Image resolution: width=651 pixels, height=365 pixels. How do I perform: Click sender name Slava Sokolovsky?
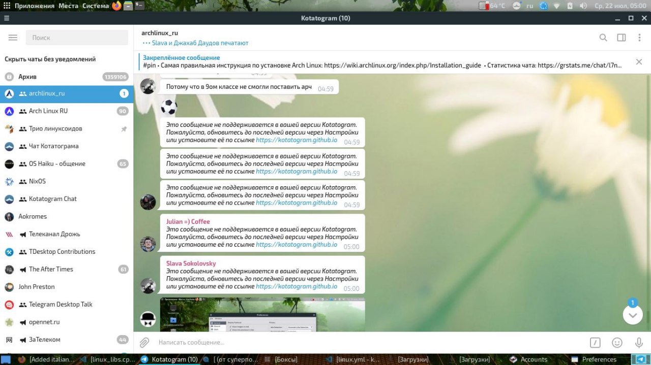pos(191,263)
